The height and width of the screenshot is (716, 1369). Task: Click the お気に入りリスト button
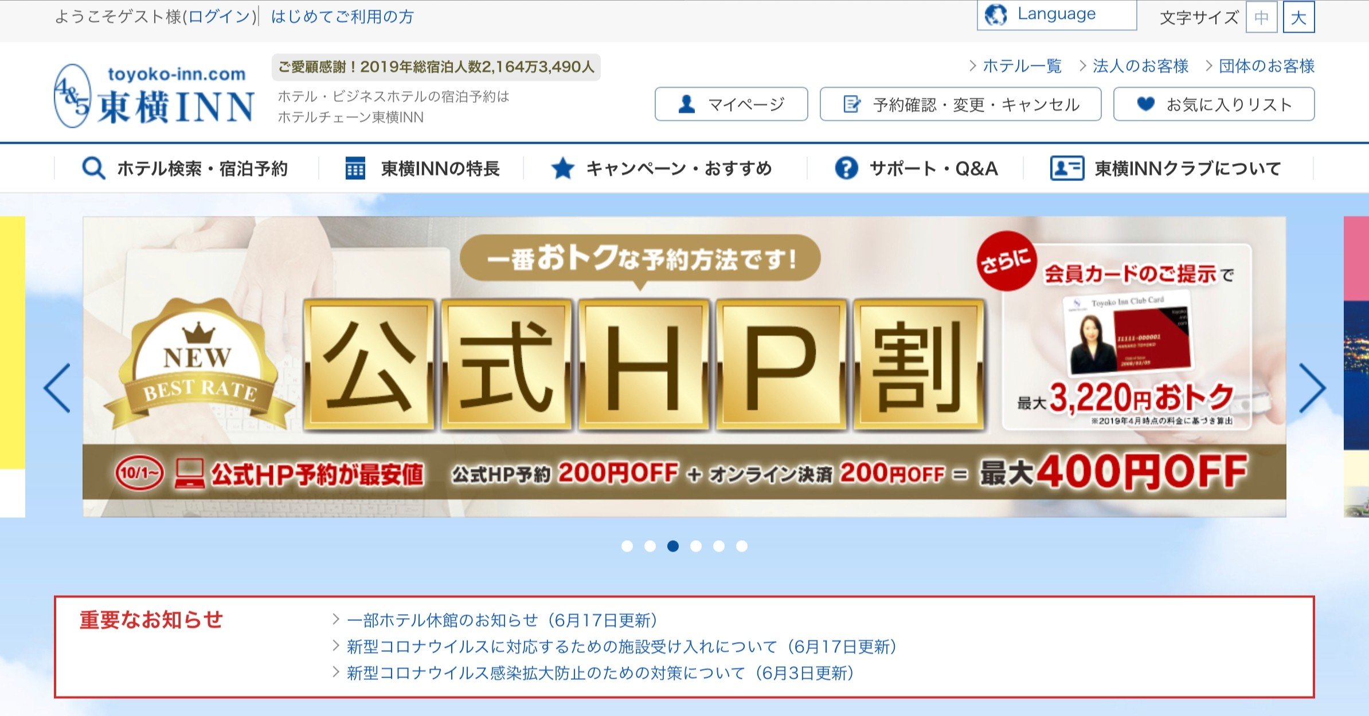coord(1214,104)
